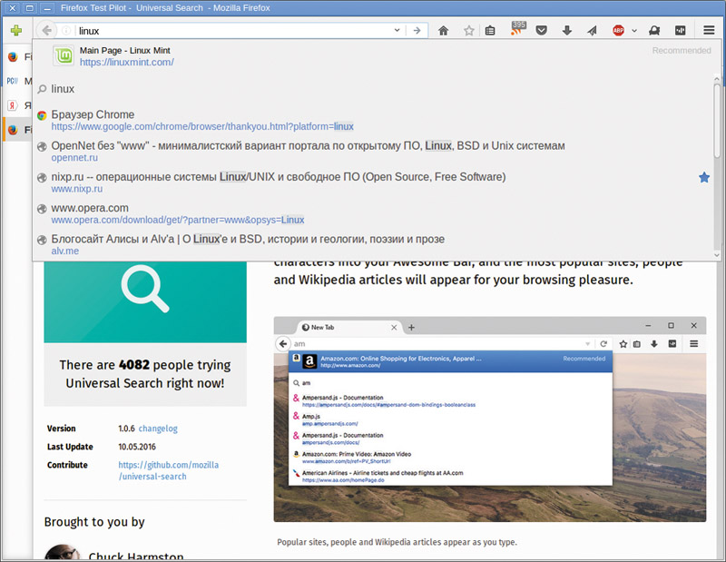Switch to the first Firefox tab in sidebar
The height and width of the screenshot is (562, 726).
click(17, 57)
